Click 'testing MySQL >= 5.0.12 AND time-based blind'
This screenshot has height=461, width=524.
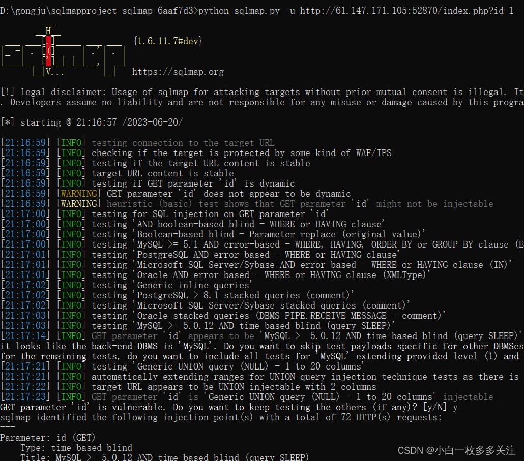point(197,326)
